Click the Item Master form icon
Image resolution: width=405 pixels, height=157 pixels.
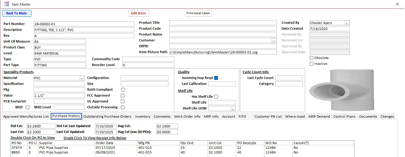(6, 4)
